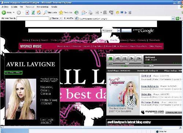Click the green Go arrow button
The width and height of the screenshot is (183, 133).
click(x=177, y=19)
